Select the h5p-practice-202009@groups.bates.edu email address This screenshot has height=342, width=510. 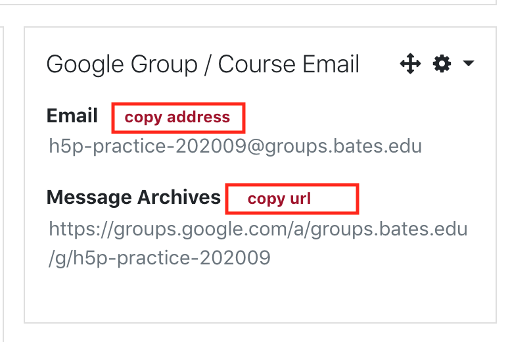pyautogui.click(x=235, y=146)
